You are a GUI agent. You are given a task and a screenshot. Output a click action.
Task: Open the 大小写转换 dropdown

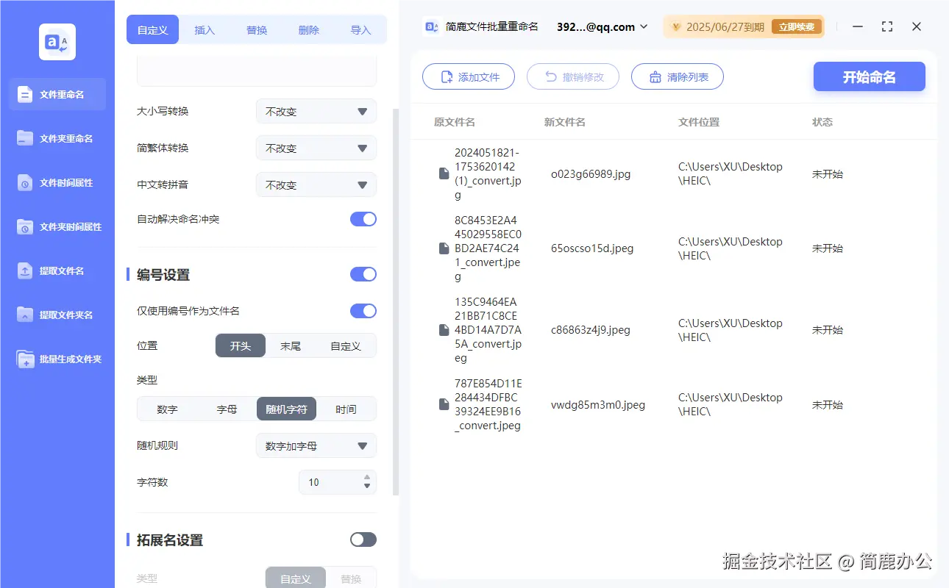point(316,111)
